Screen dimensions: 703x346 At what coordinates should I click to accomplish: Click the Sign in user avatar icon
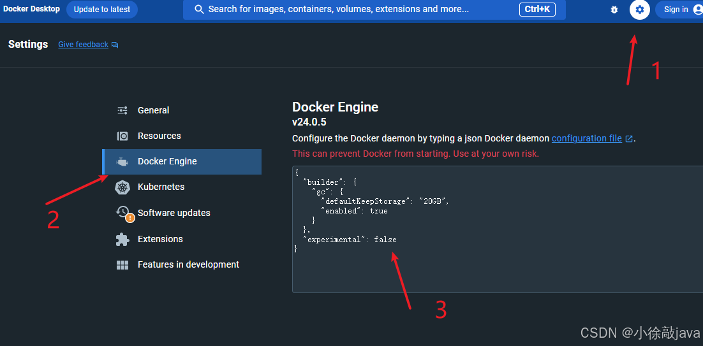click(x=697, y=10)
